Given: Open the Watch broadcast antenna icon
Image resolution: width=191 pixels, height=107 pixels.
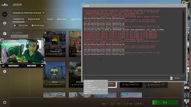Looking at the screenshot, I should tap(5, 23).
